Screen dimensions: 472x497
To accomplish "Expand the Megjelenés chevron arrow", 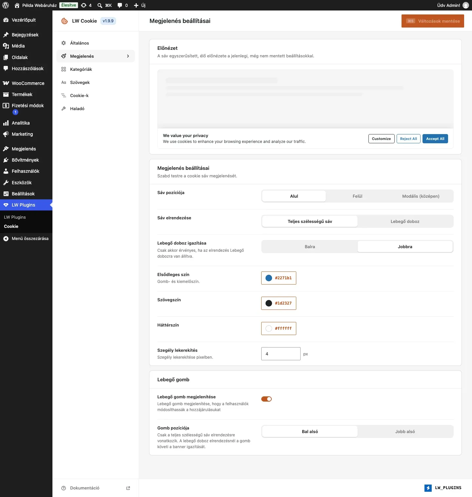I will coord(128,56).
